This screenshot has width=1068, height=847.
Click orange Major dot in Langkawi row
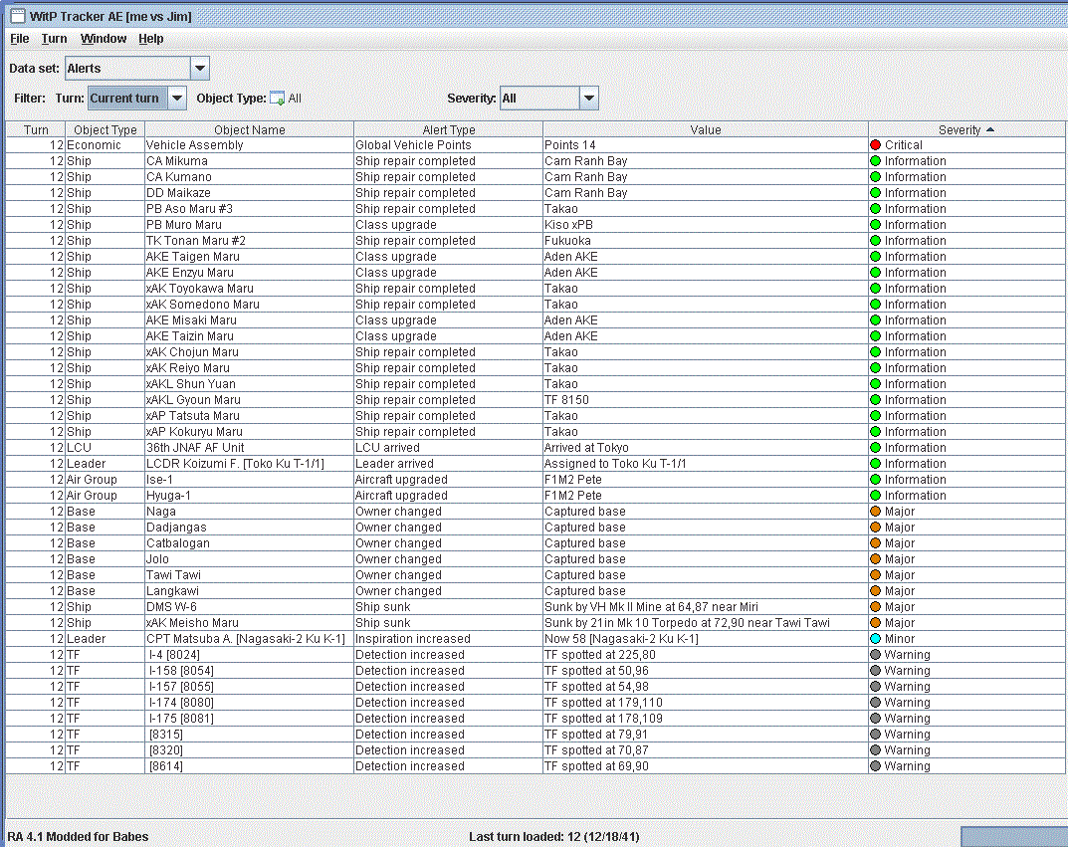click(876, 591)
